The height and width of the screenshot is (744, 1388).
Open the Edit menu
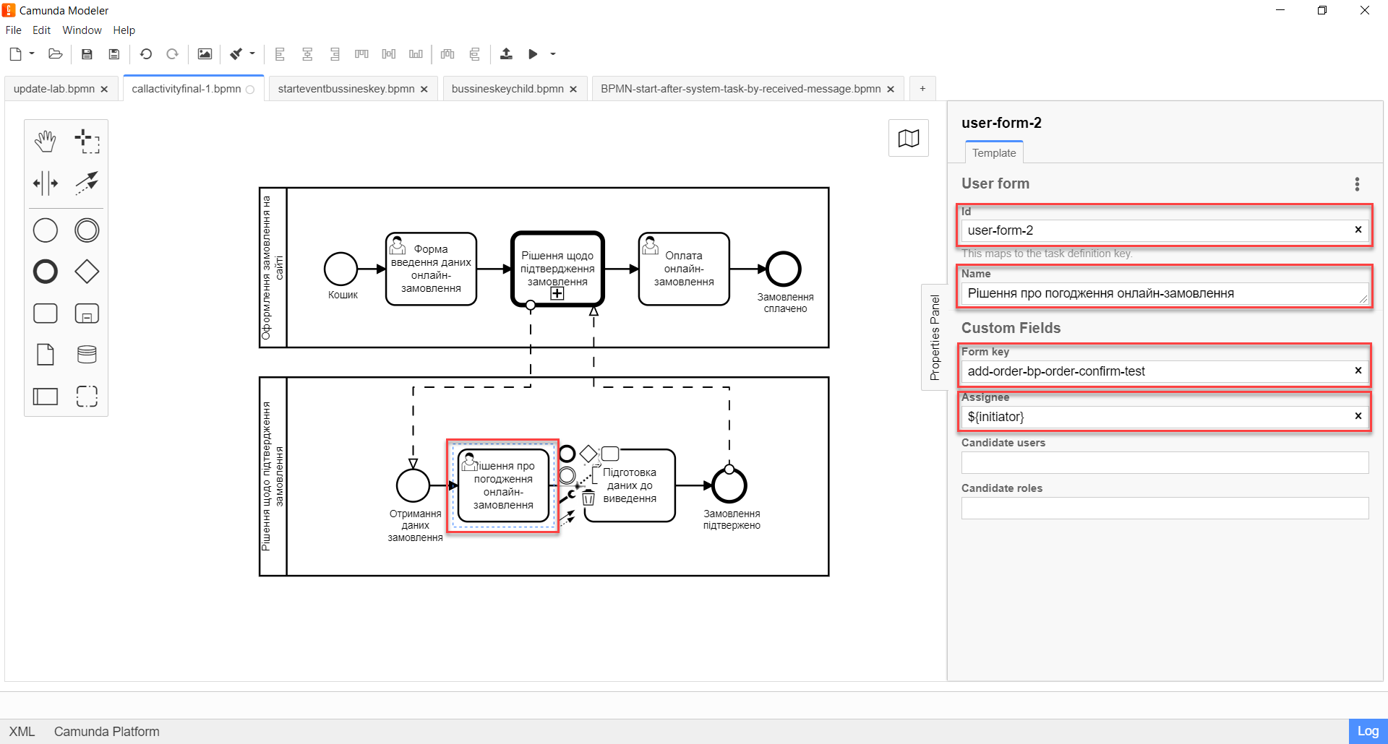coord(41,30)
